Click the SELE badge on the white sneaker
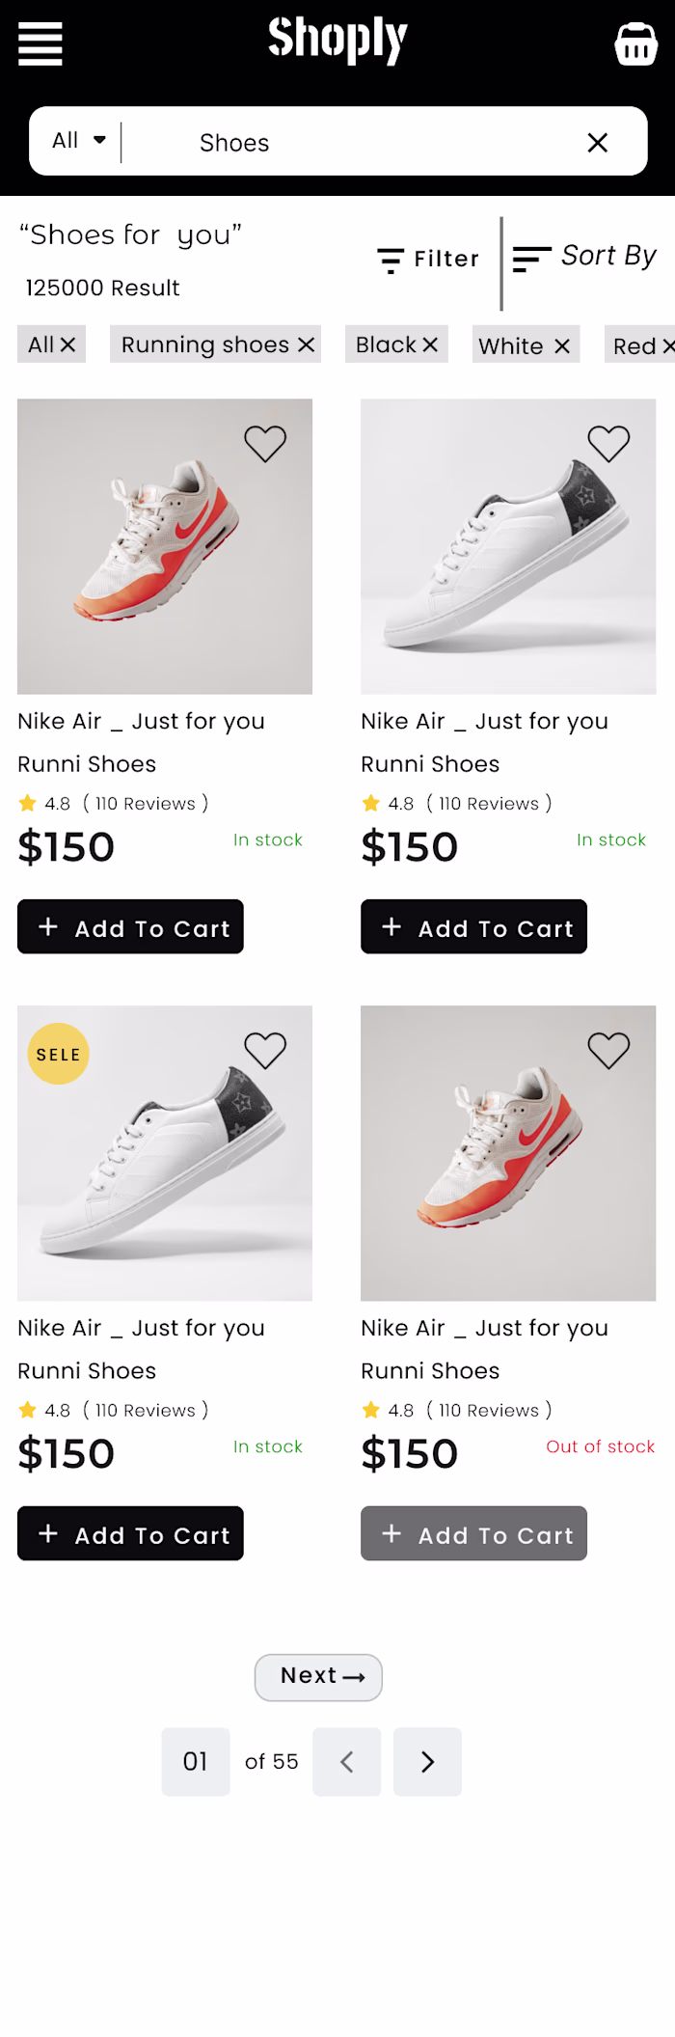 58,1054
